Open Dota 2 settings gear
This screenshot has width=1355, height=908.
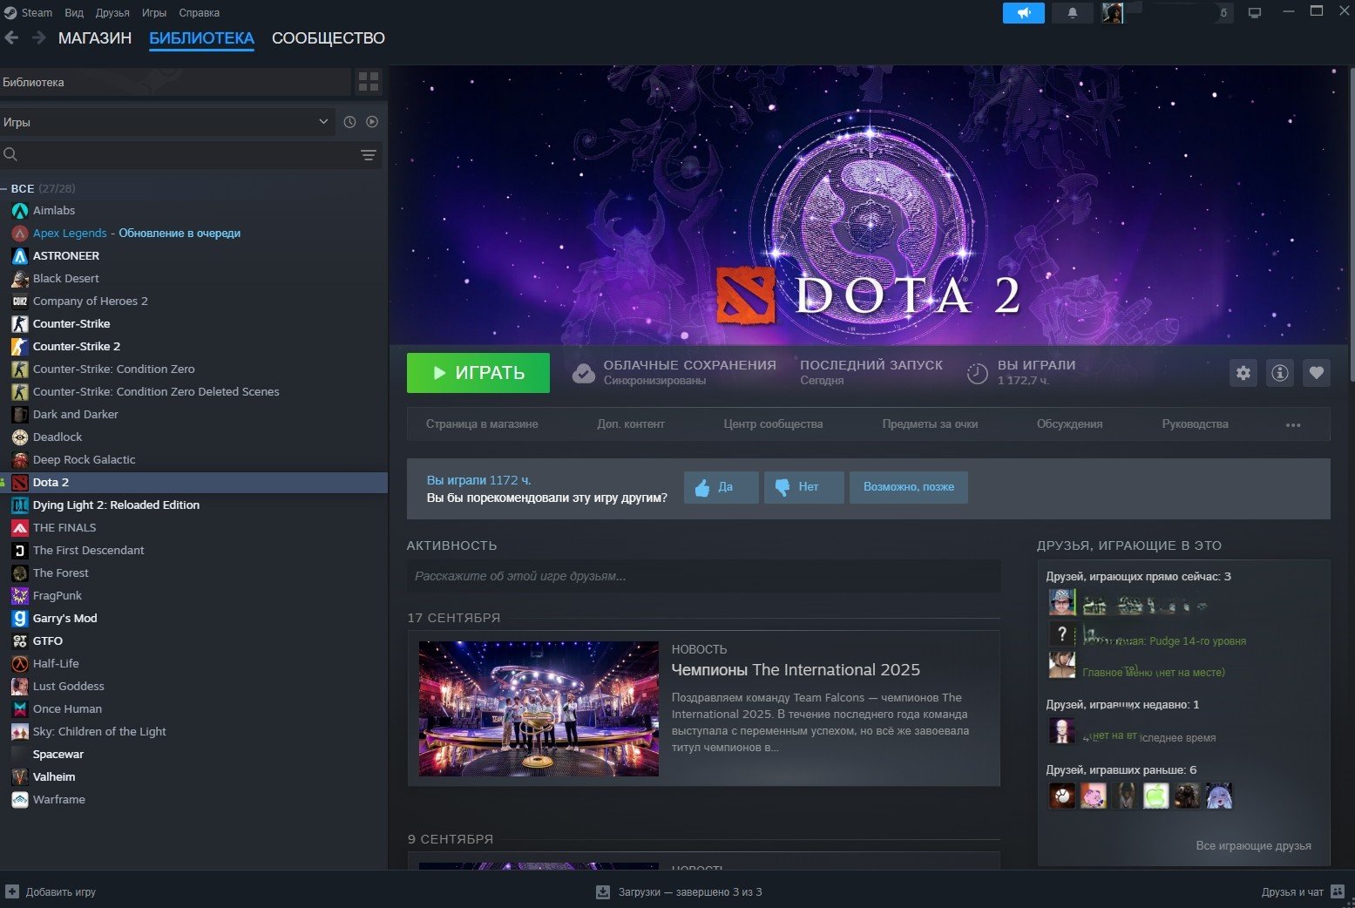(x=1243, y=373)
